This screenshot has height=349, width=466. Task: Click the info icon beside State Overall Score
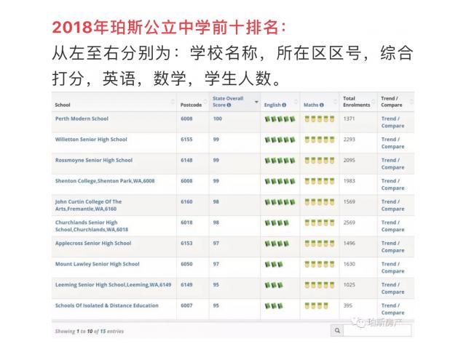[229, 105]
